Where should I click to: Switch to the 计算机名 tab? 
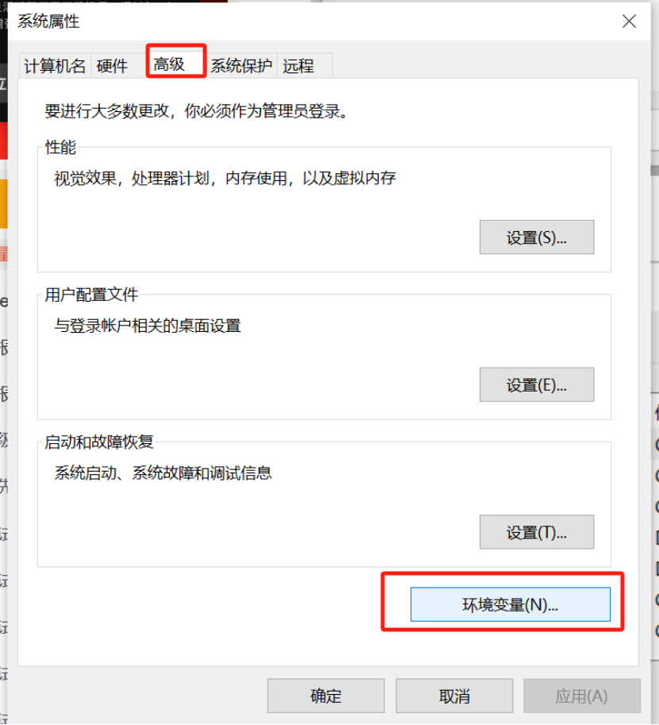(x=54, y=67)
